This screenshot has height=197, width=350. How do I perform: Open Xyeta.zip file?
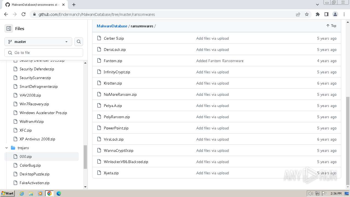point(111,173)
